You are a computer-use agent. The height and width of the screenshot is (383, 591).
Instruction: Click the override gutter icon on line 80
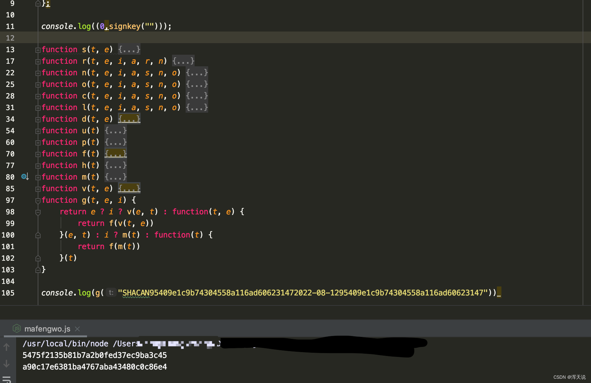click(x=25, y=177)
